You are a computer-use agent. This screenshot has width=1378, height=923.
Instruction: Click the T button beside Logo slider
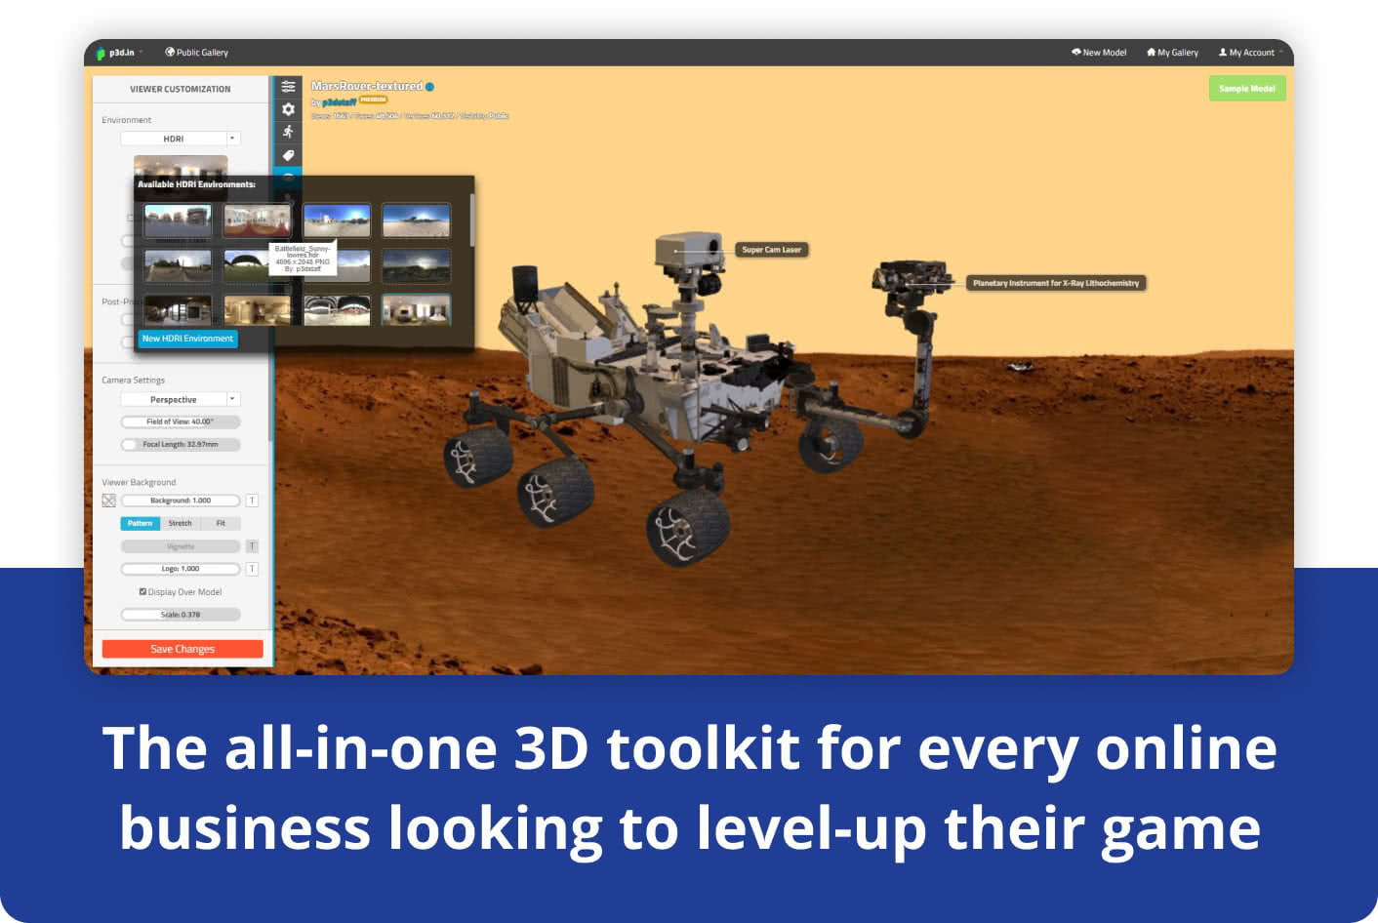[x=252, y=569]
